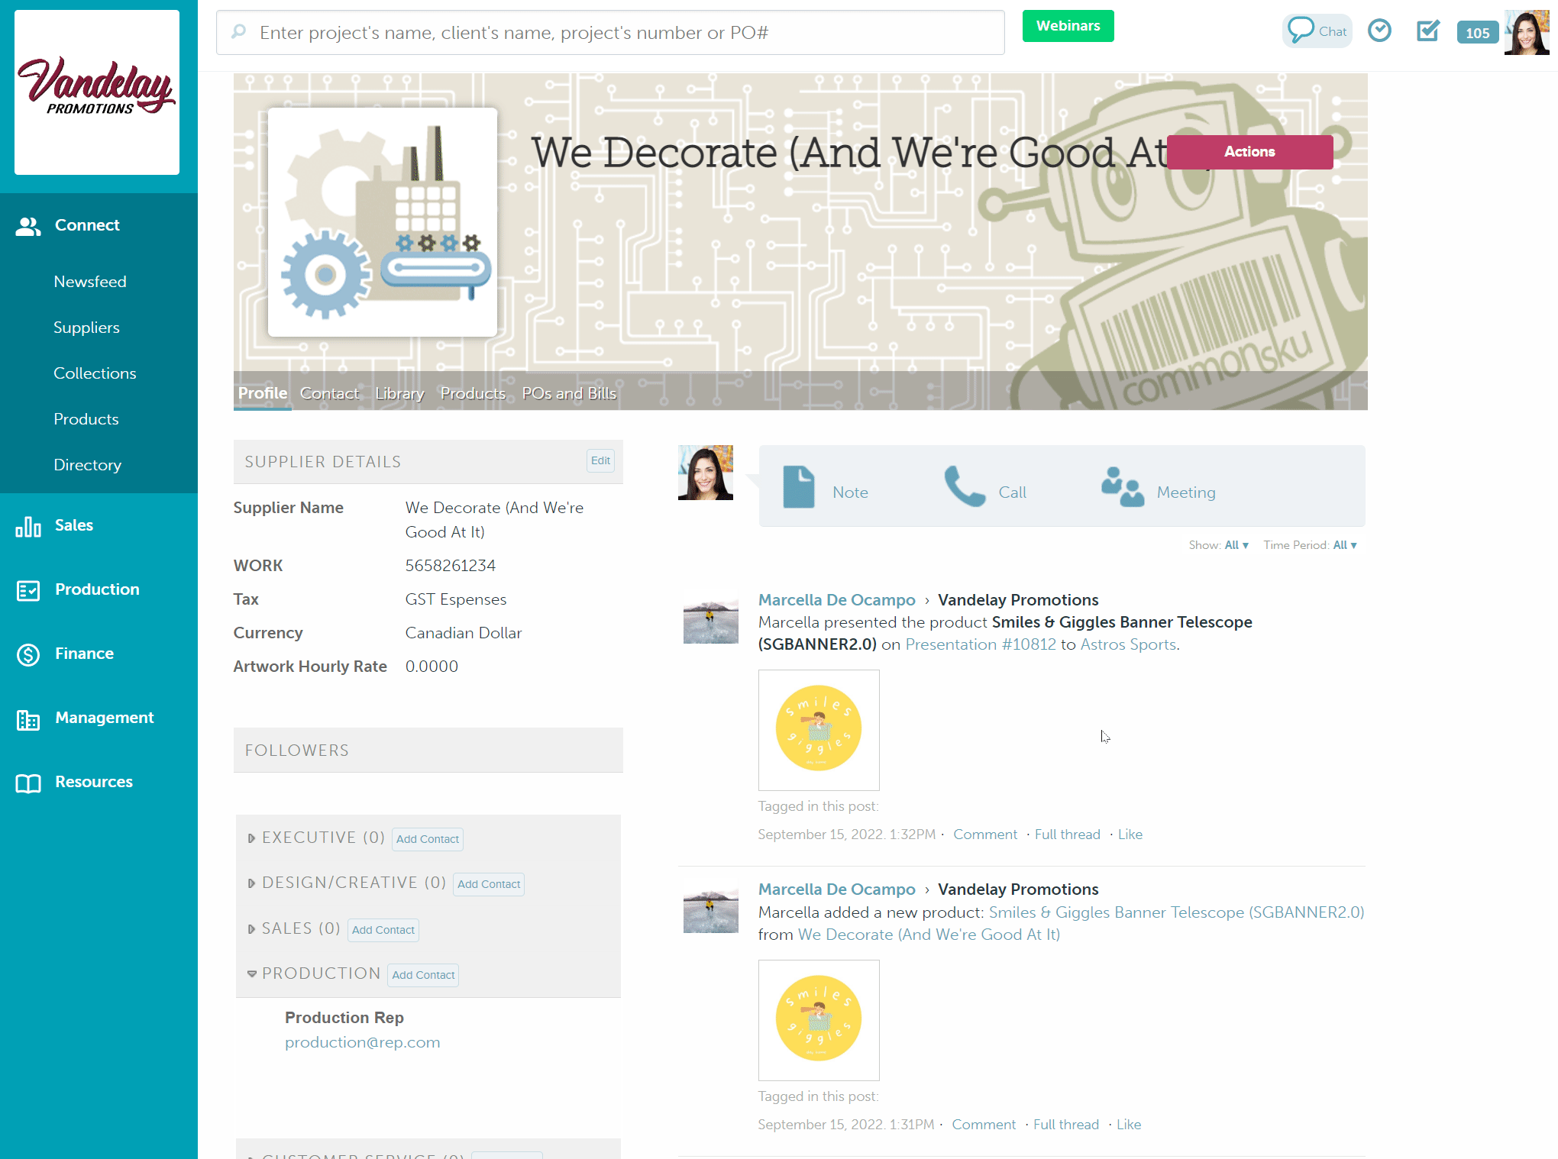This screenshot has height=1159, width=1558.
Task: Click the project search input field
Action: 611,33
